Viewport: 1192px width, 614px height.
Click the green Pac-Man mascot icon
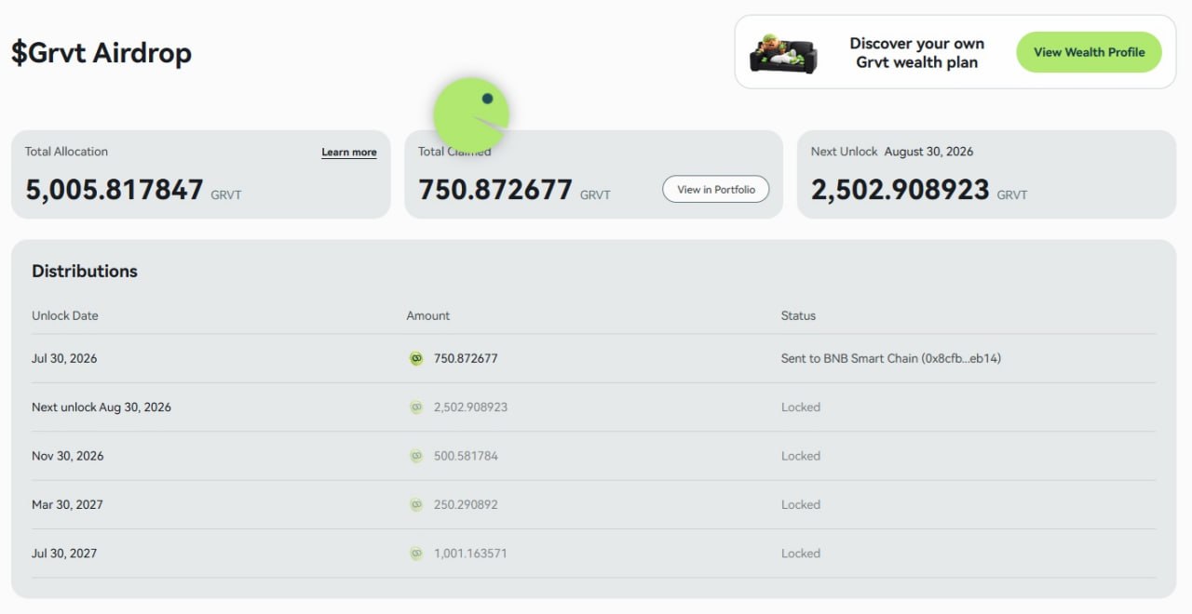point(471,115)
